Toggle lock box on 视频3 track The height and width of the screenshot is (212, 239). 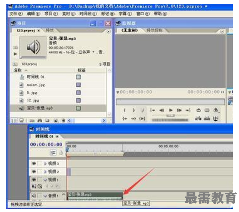pyautogui.click(x=40, y=163)
